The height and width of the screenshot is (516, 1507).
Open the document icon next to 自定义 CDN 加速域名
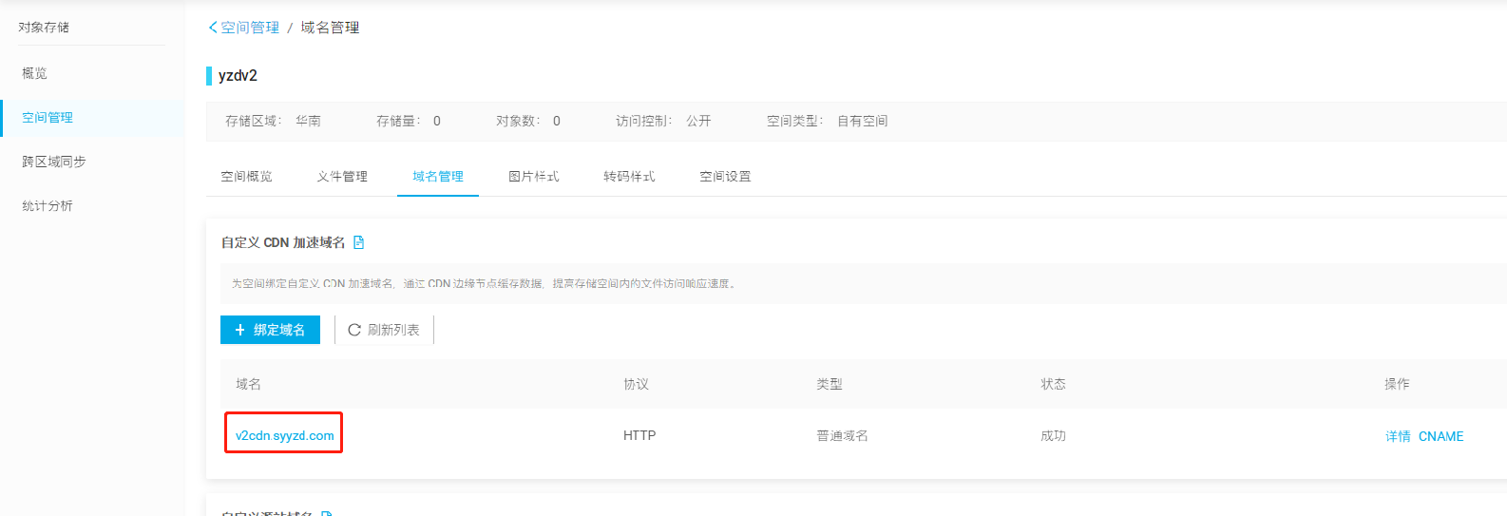point(359,242)
